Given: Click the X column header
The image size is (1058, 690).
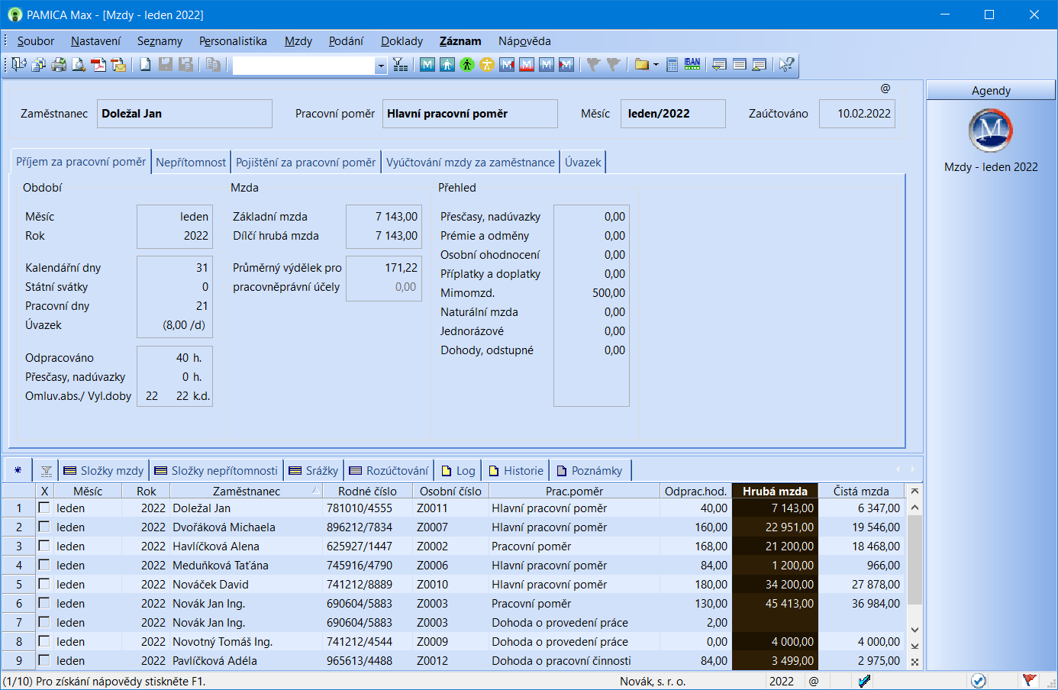Looking at the screenshot, I should coord(44,491).
